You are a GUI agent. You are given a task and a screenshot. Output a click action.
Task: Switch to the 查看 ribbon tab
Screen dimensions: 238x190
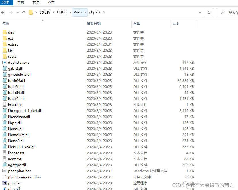click(x=51, y=3)
